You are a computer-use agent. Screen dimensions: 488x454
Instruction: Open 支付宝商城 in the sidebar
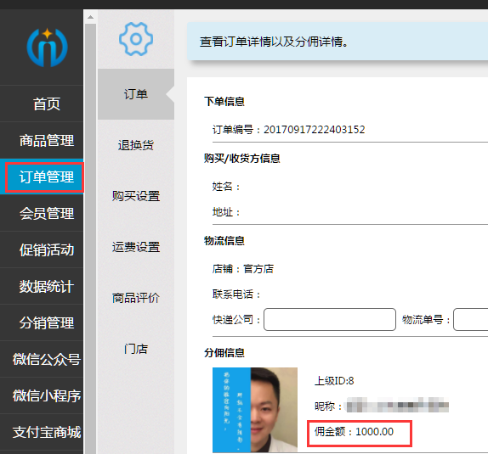[47, 432]
